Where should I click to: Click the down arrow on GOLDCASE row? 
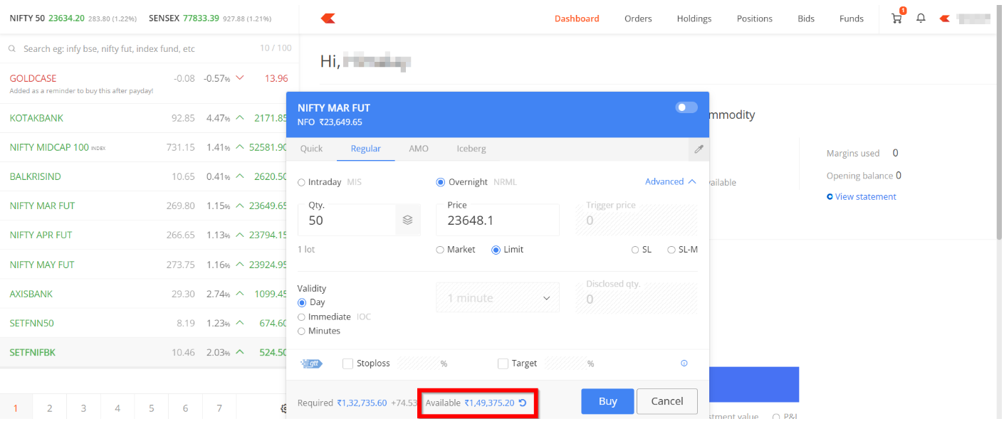point(240,78)
